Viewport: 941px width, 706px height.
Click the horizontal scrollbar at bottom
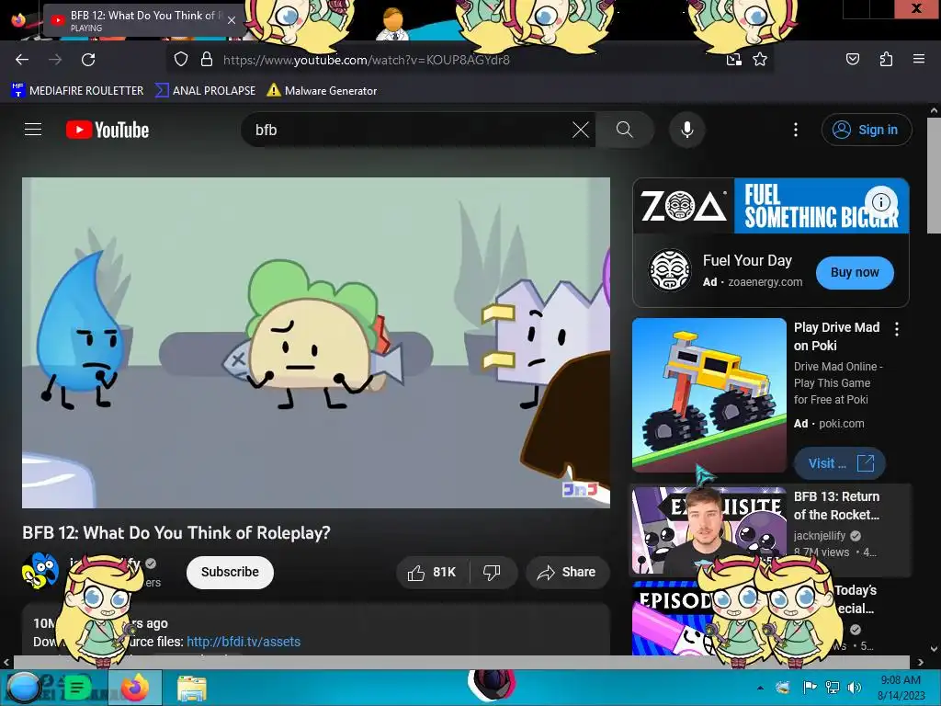pos(460,662)
